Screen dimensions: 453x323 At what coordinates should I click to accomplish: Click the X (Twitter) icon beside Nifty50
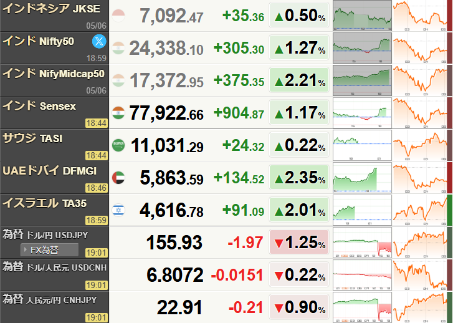pyautogui.click(x=99, y=41)
